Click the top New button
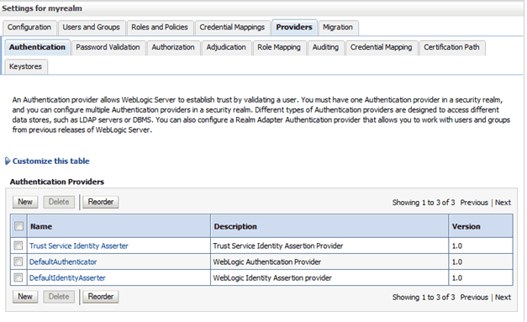Viewport: 527px width, 322px height. pyautogui.click(x=25, y=202)
